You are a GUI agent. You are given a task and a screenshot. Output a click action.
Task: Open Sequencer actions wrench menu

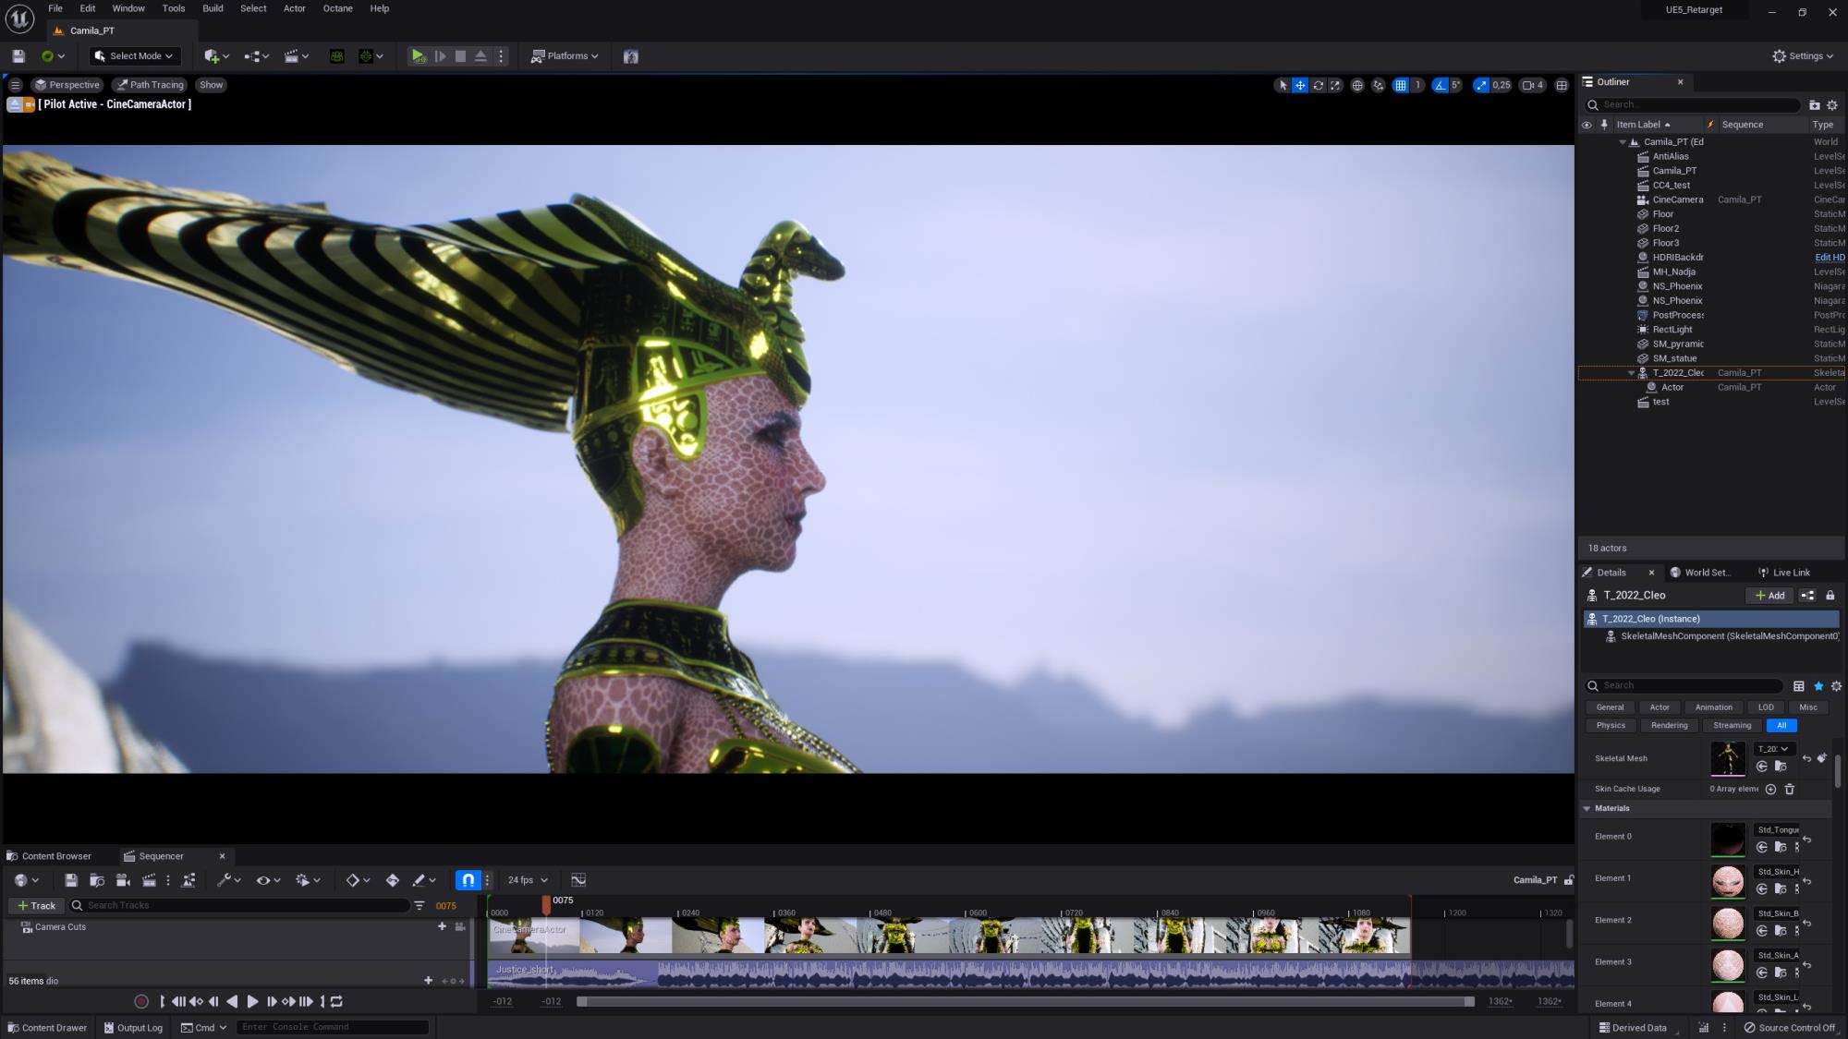[228, 880]
